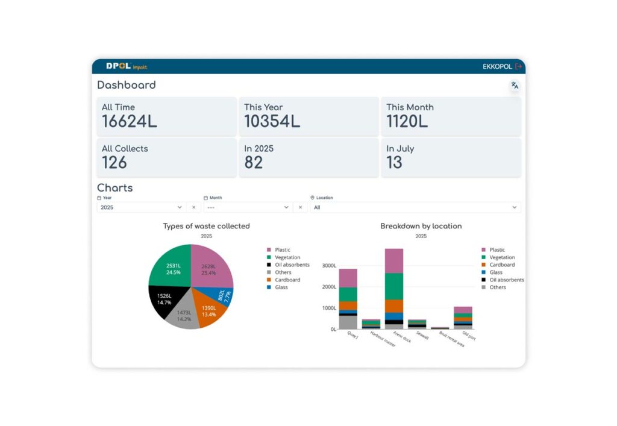617x426 pixels.
Task: Click the location pin icon
Action: [x=313, y=198]
